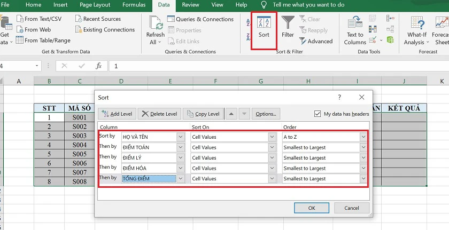
Task: Import data From Web
Action: [34, 29]
